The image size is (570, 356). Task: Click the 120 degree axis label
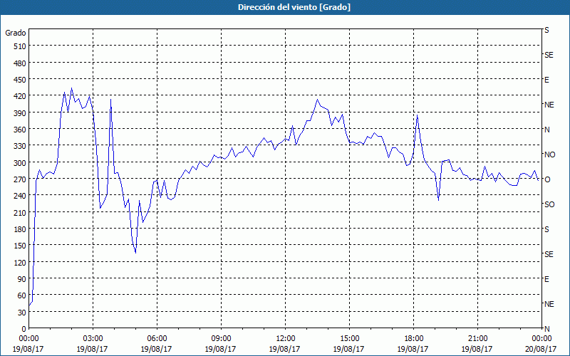coord(20,262)
